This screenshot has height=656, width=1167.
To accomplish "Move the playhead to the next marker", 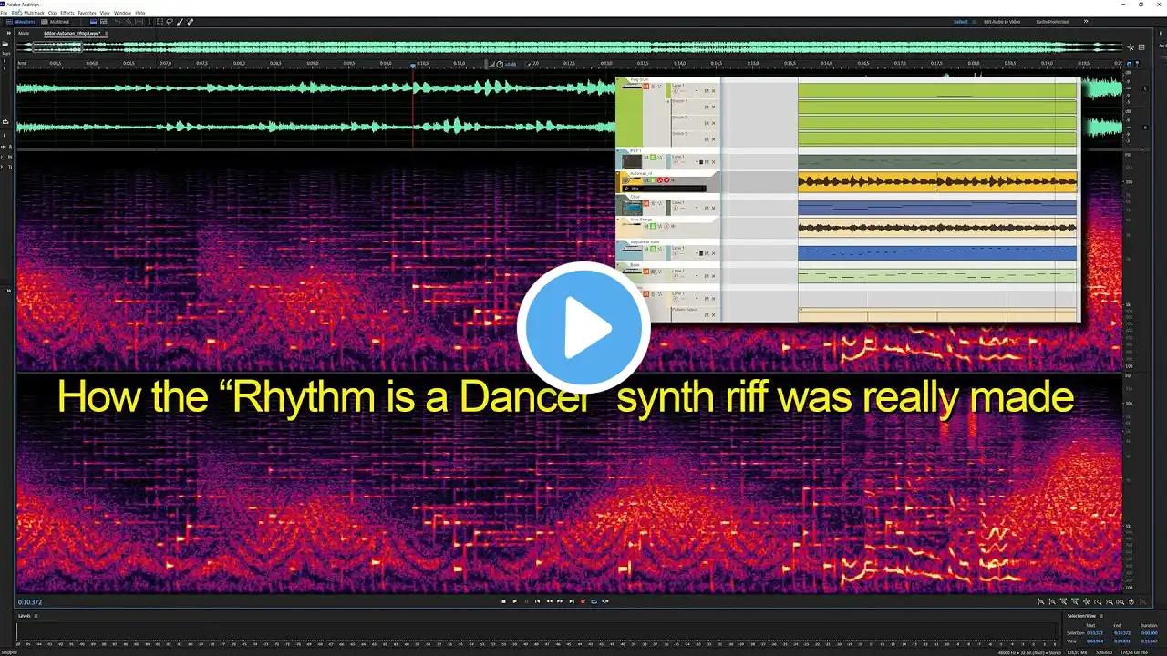I will pyautogui.click(x=572, y=601).
